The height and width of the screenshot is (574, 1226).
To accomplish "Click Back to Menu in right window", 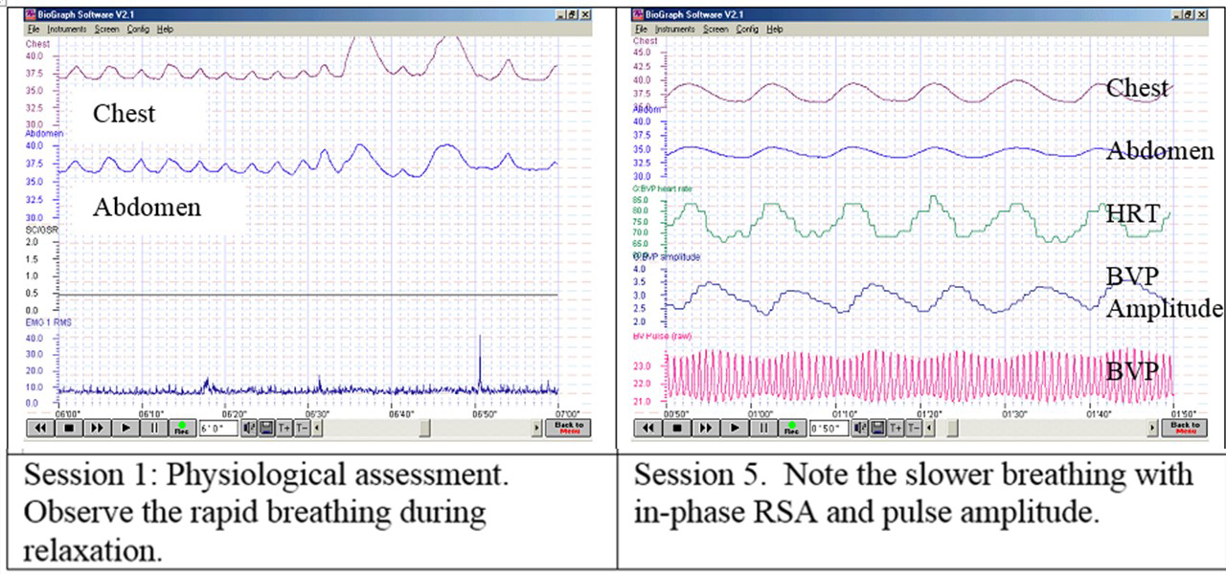I will click(x=1184, y=429).
